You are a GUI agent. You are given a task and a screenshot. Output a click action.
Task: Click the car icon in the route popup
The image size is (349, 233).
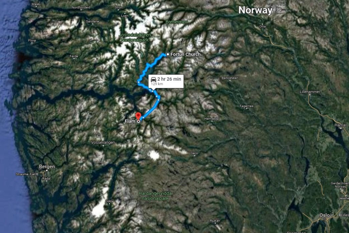[153, 79]
